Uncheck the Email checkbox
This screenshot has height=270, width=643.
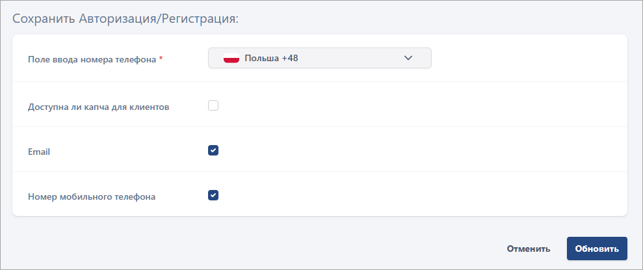(213, 150)
